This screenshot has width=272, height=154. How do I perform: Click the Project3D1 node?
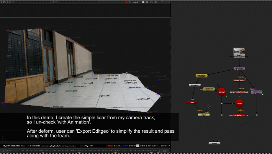tap(195, 85)
